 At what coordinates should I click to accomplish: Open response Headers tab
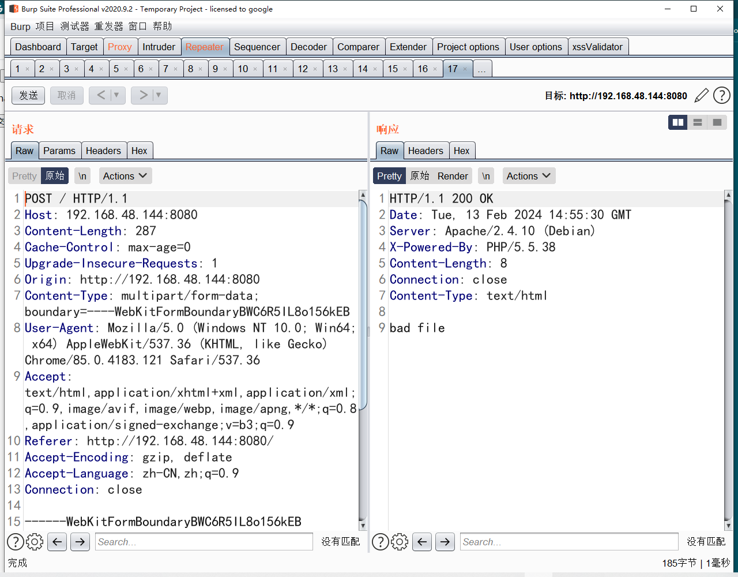point(426,151)
